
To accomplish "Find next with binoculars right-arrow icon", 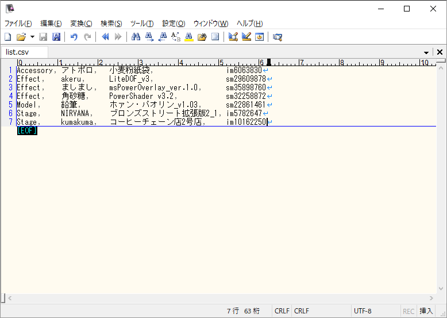I will pyautogui.click(x=149, y=37).
